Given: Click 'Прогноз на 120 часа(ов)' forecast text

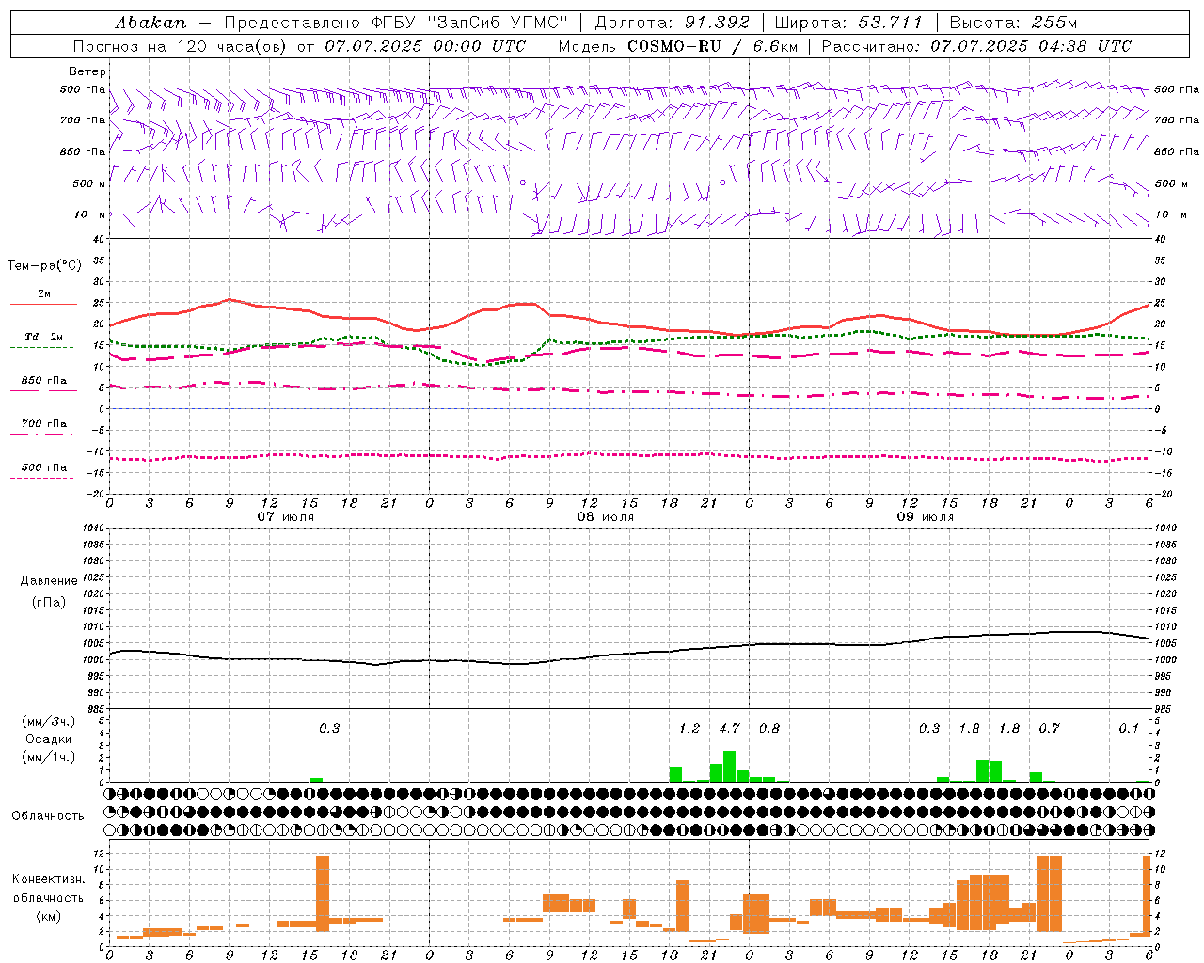Looking at the screenshot, I should pos(182,46).
